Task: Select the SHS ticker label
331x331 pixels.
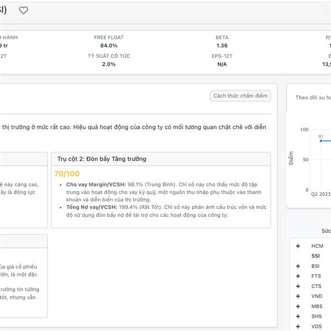Action: click(x=317, y=316)
